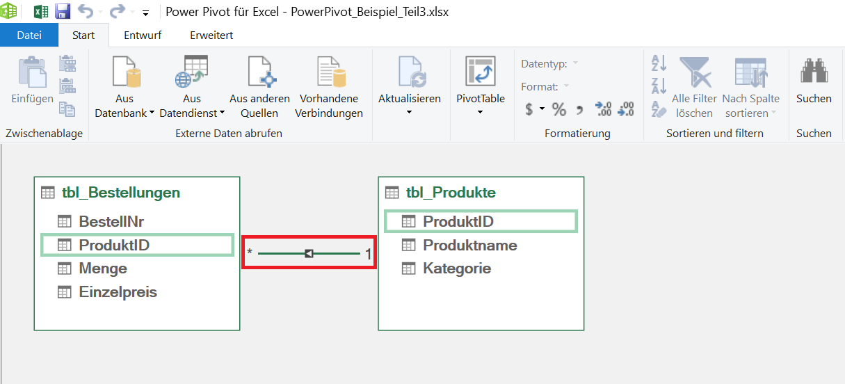Open the Quick Access Toolbar customize arrow
This screenshot has height=384, width=845.
point(145,13)
